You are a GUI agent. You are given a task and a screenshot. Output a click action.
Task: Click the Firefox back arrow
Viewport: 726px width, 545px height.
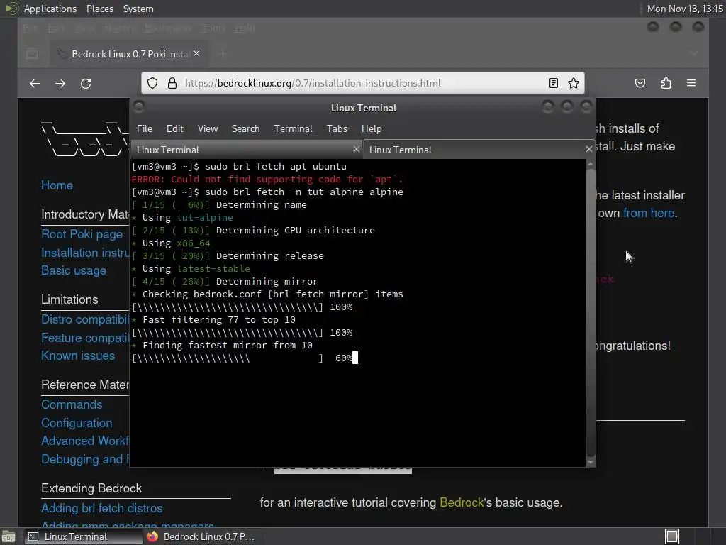(35, 84)
